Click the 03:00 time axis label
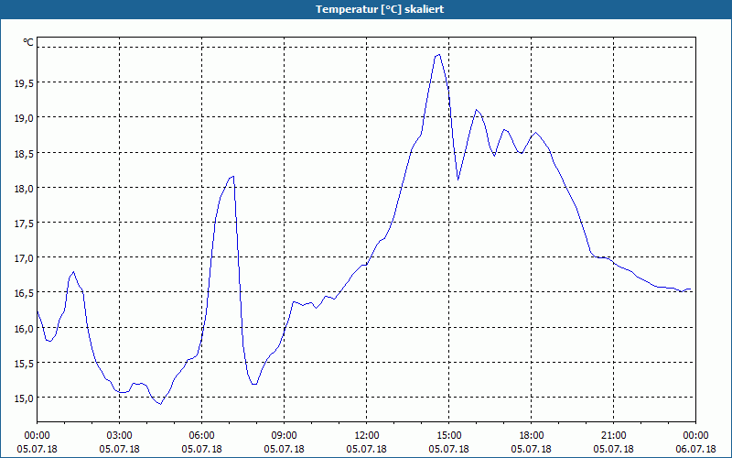The width and height of the screenshot is (732, 458). tap(120, 436)
